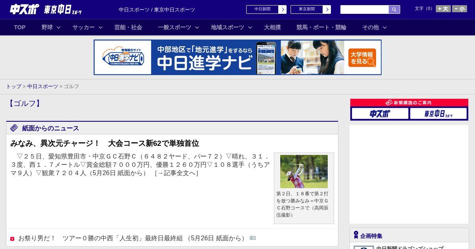The height and width of the screenshot is (249, 475).
Task: Click the 中日スポーツ breadcrumb link
Action: [43, 86]
